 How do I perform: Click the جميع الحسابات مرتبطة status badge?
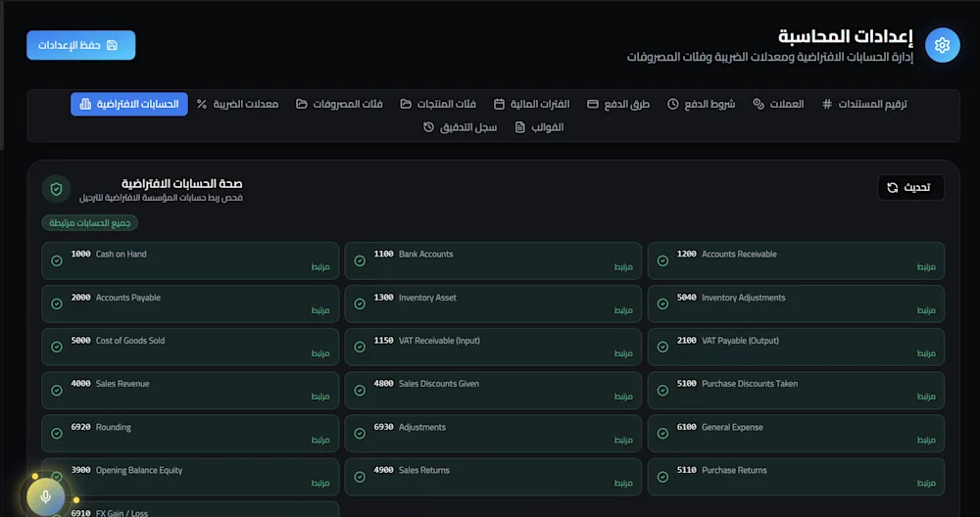[x=90, y=223]
